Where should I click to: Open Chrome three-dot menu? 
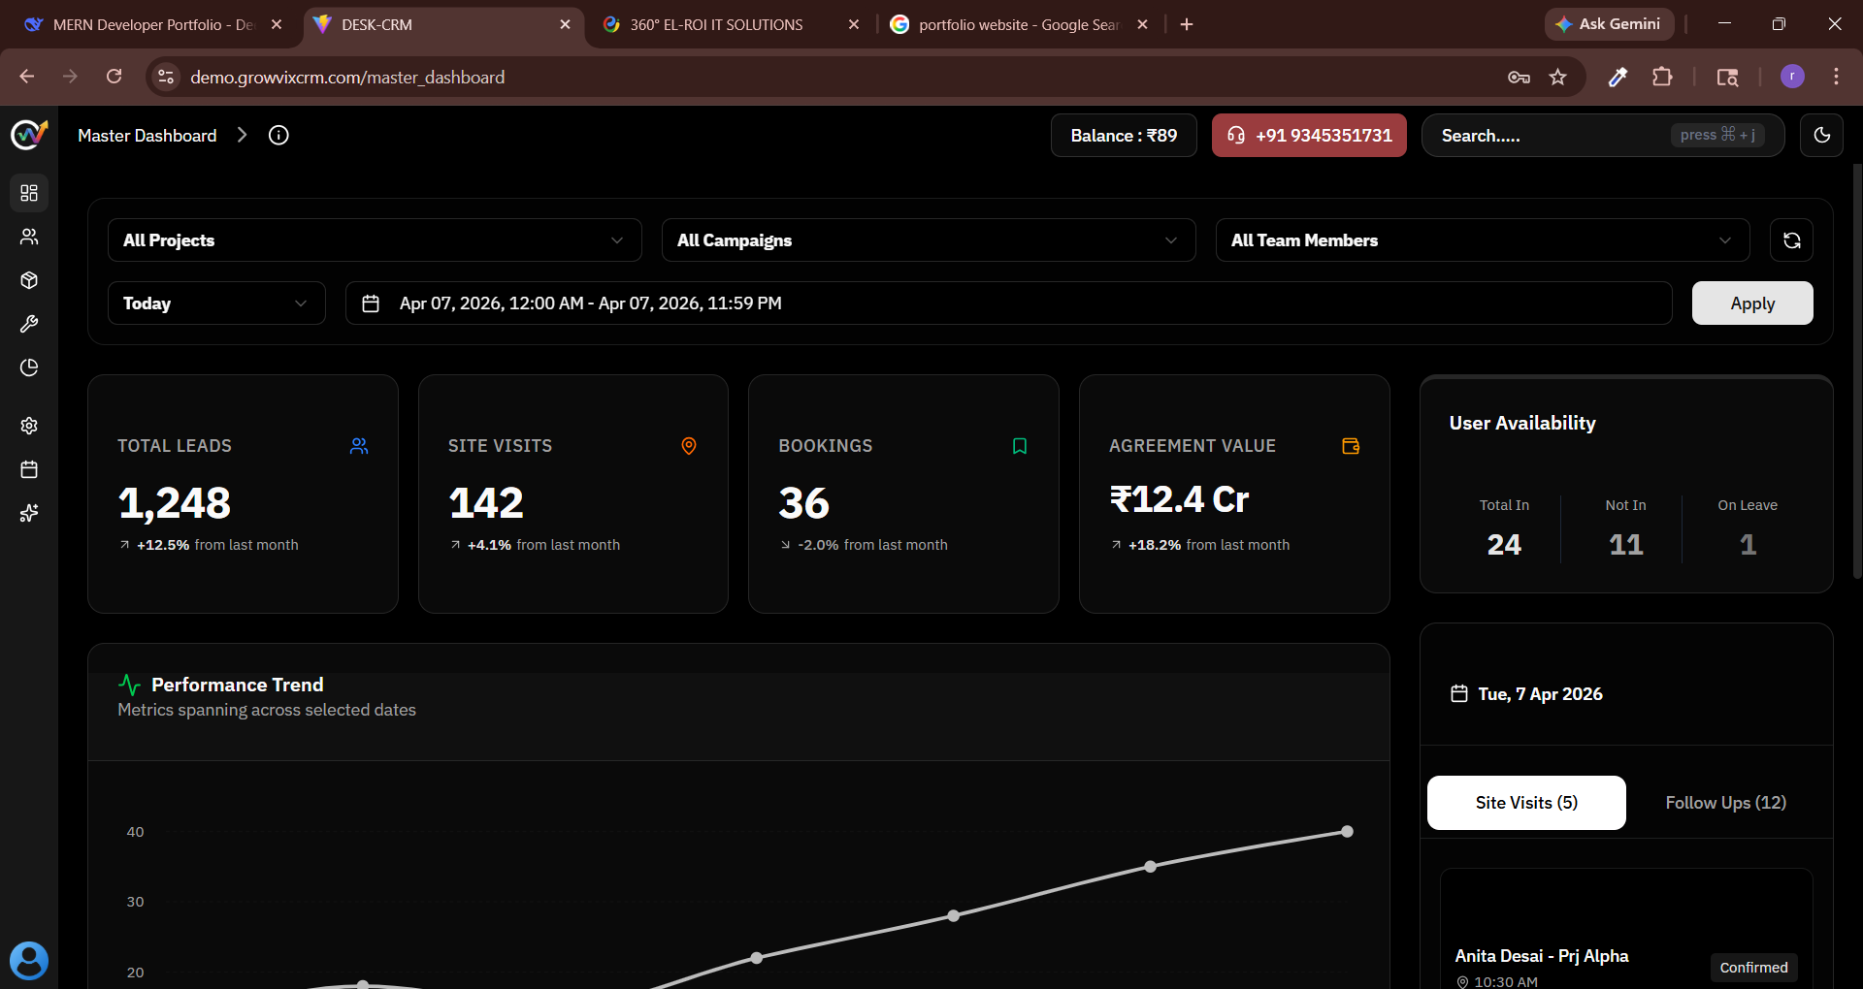[1836, 77]
